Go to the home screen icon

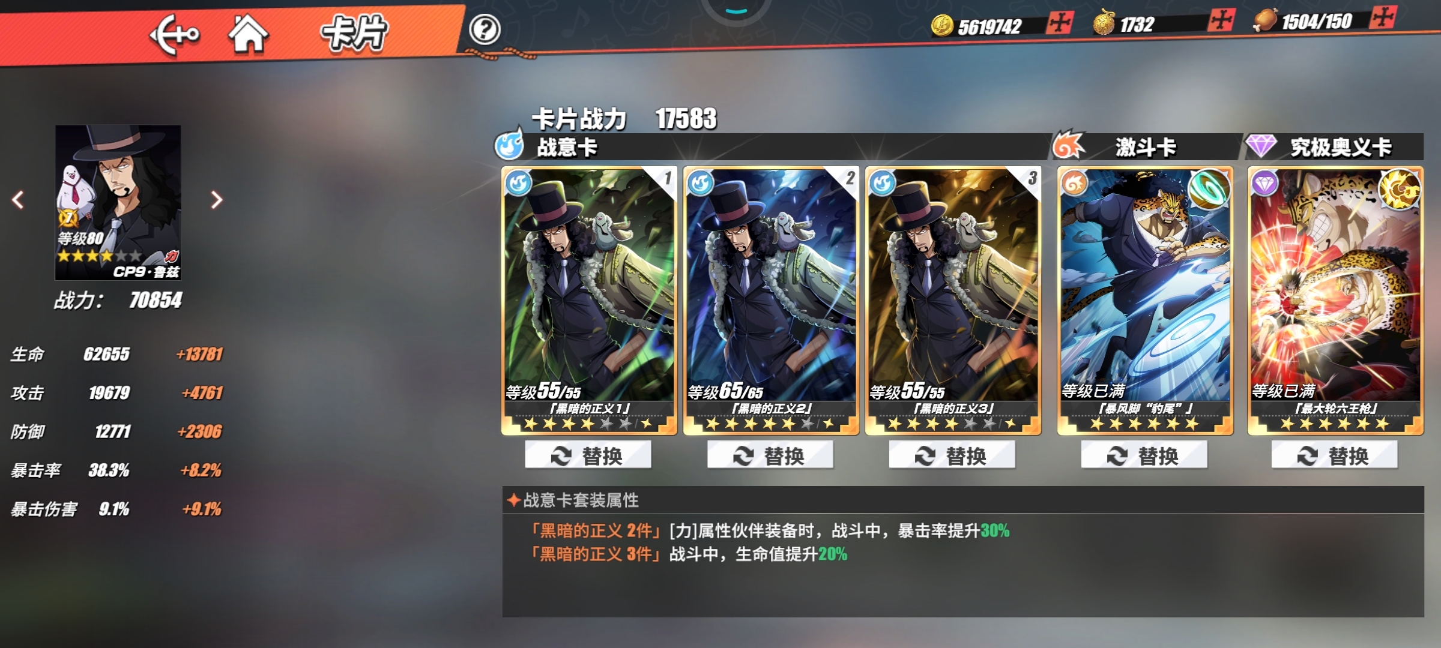click(247, 34)
